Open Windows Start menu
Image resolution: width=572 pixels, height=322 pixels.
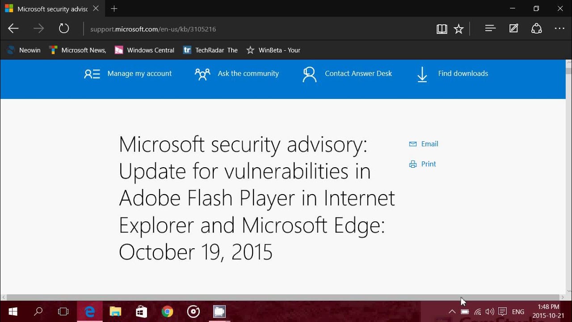(13, 312)
